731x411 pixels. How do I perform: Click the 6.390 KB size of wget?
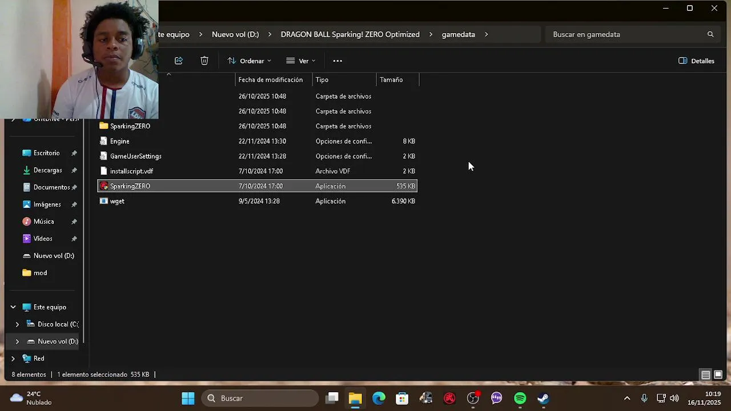pos(403,201)
